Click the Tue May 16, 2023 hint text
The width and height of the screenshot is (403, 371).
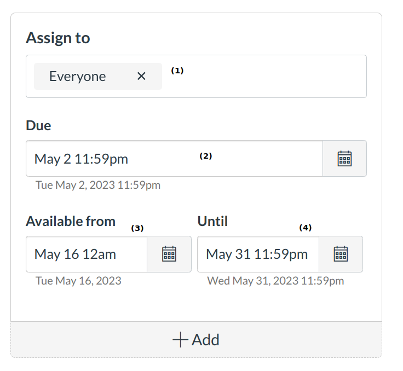[x=78, y=281]
